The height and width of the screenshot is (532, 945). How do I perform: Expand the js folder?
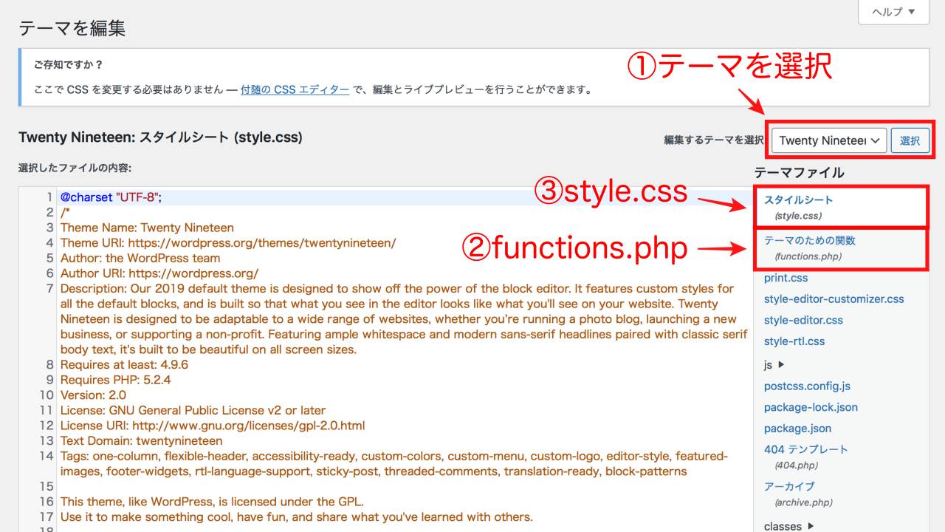774,364
